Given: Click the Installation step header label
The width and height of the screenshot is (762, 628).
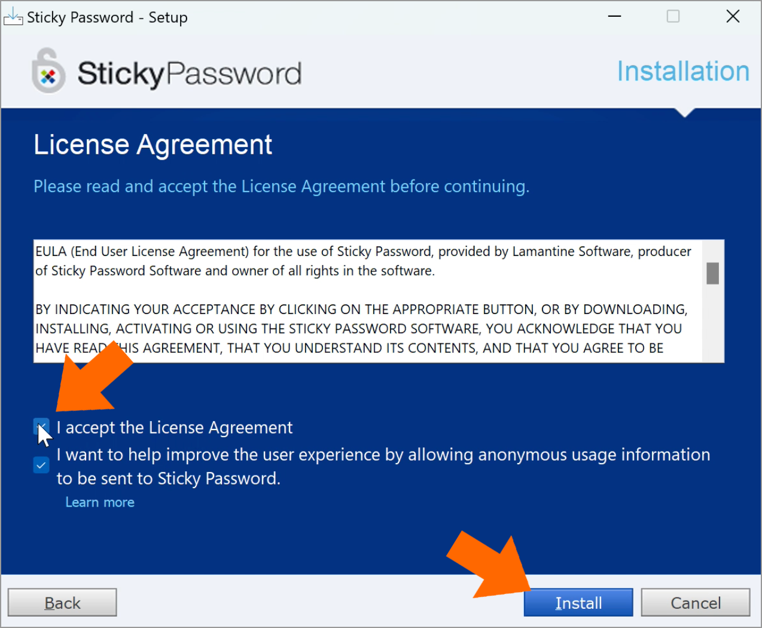Looking at the screenshot, I should (x=683, y=71).
